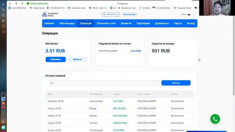
Task: Open the Карты tab
Action: 178,23
